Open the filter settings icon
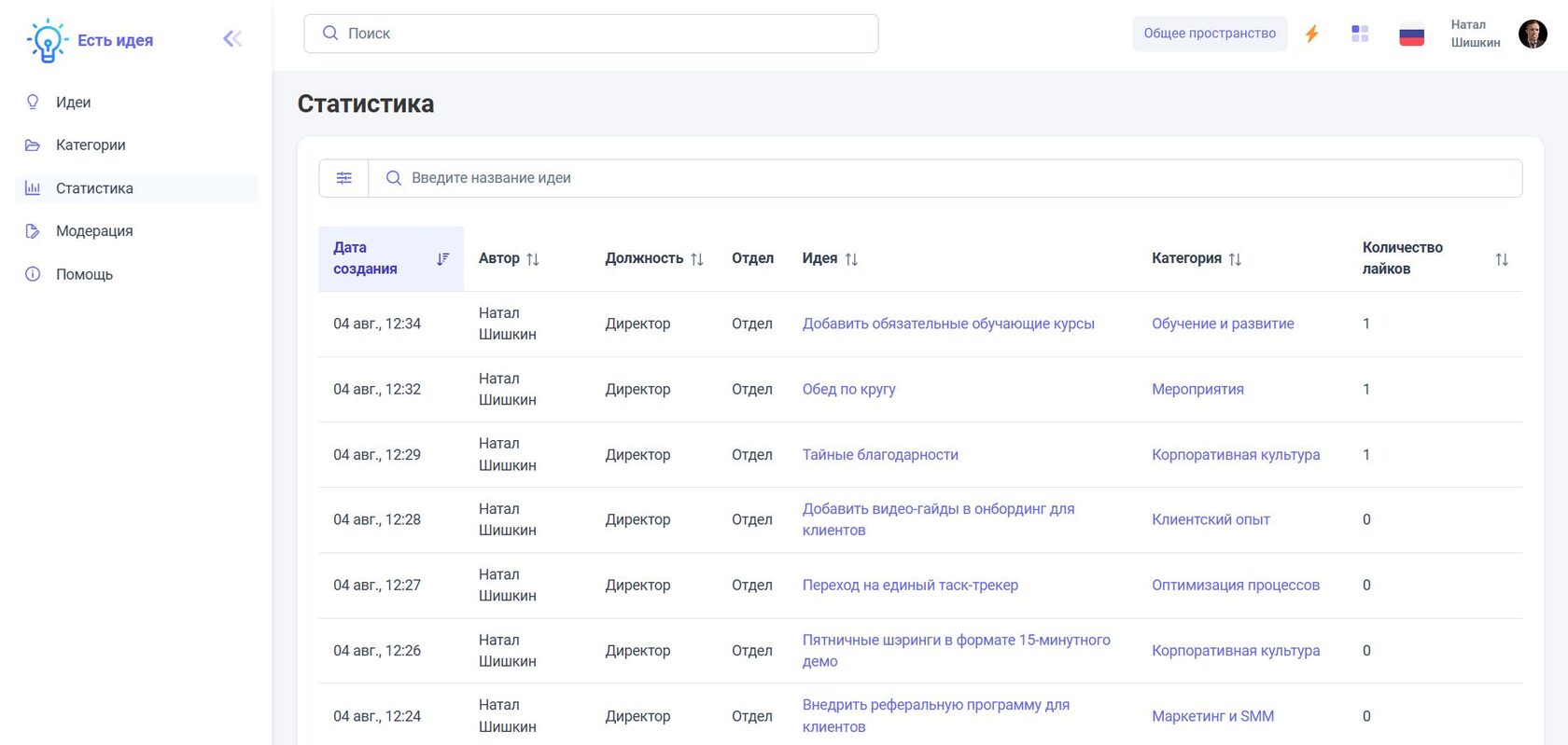 point(344,178)
